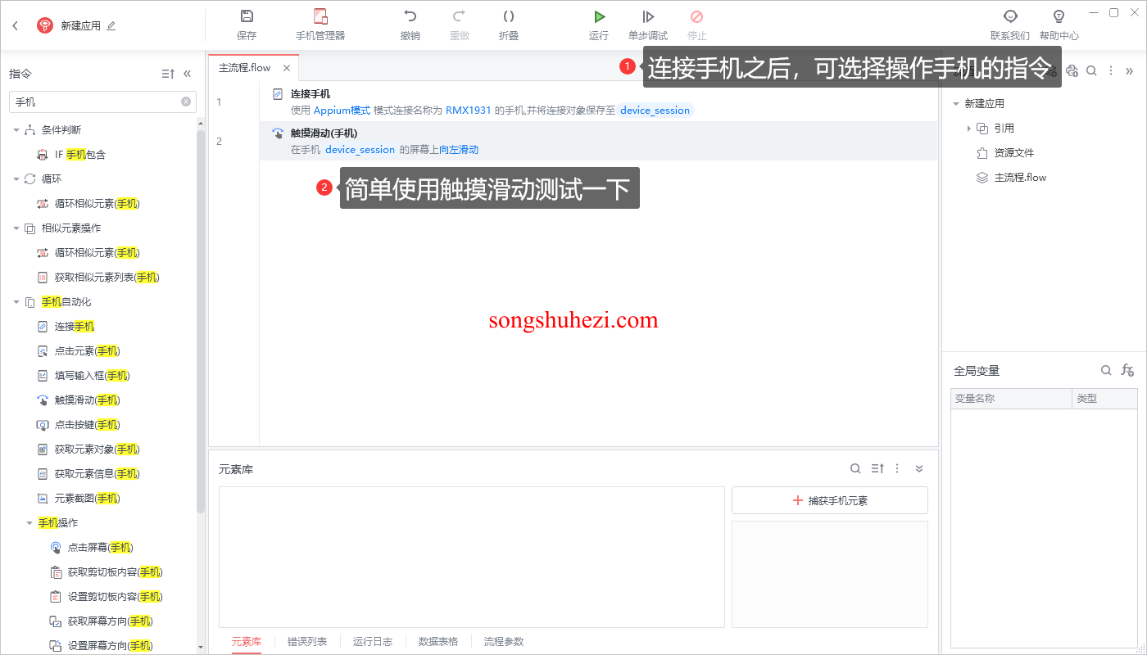Click the Python add icon in project panel
The height and width of the screenshot is (655, 1147).
click(1072, 71)
